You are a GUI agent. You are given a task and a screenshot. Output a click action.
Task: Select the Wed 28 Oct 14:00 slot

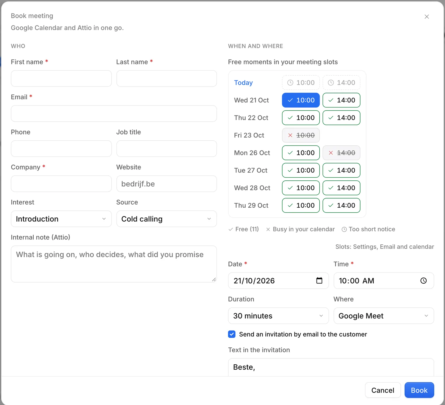tap(342, 188)
